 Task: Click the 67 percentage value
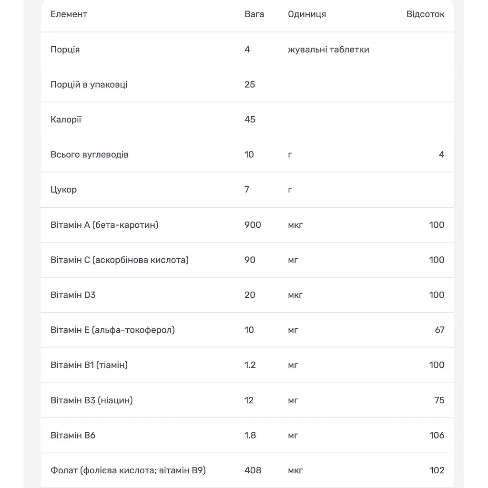439,330
